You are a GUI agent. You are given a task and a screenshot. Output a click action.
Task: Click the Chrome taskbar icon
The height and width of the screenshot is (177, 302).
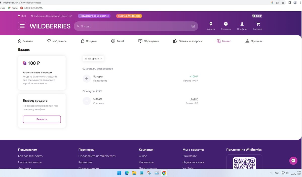(164, 173)
